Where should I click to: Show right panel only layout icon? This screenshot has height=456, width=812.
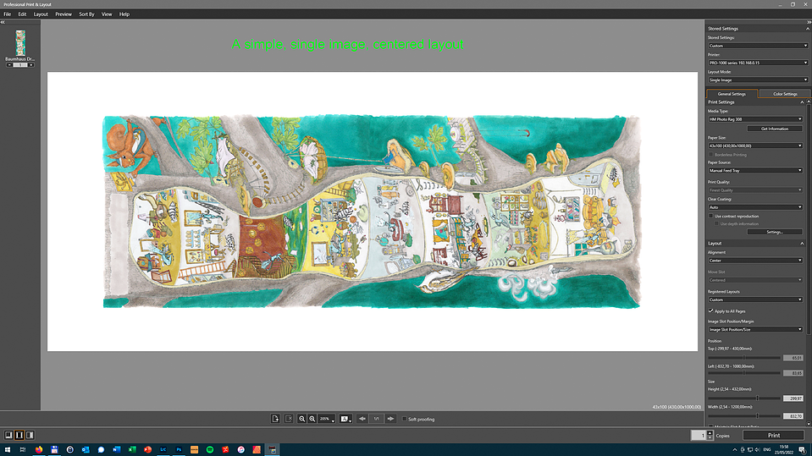[30, 436]
